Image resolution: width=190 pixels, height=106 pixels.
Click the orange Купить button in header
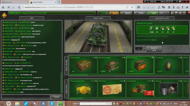(114, 13)
